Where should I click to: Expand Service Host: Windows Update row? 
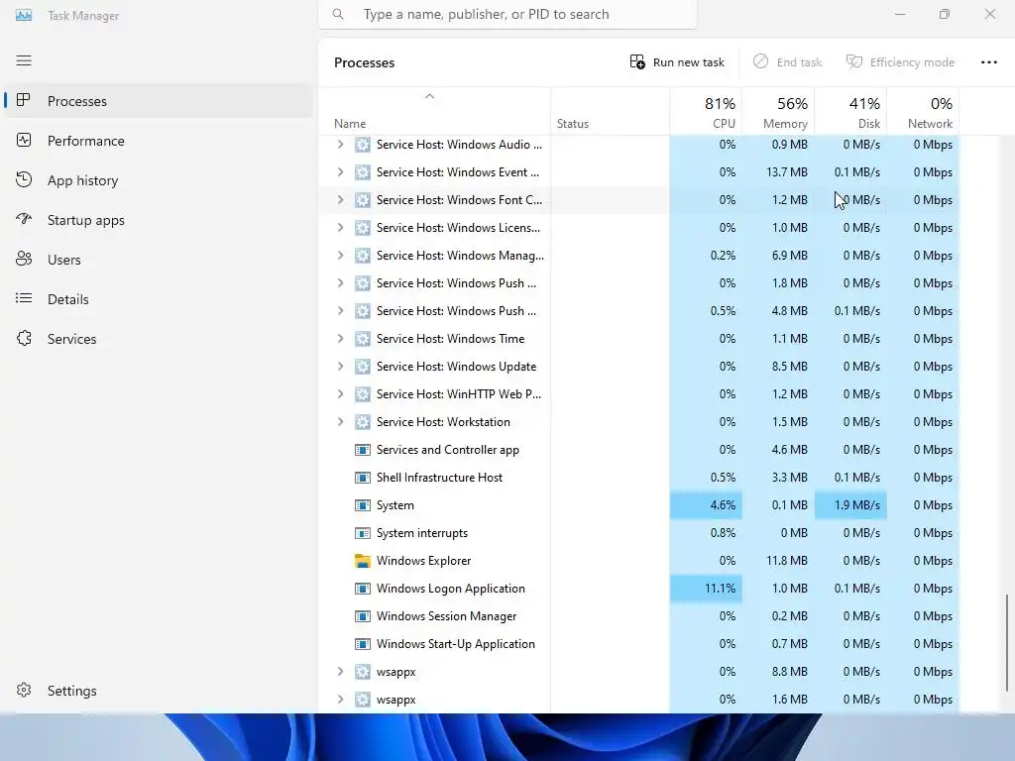click(341, 367)
